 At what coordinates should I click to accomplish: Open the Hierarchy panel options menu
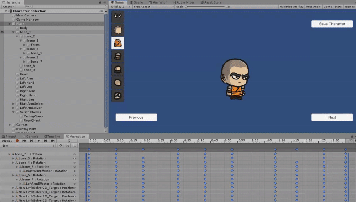pos(104,2)
